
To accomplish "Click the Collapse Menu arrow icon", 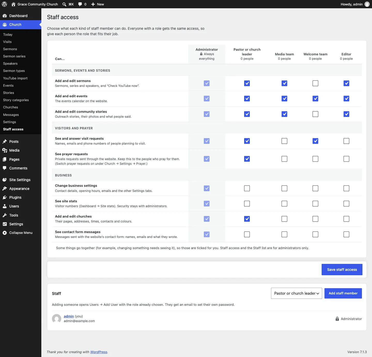I will (5, 233).
